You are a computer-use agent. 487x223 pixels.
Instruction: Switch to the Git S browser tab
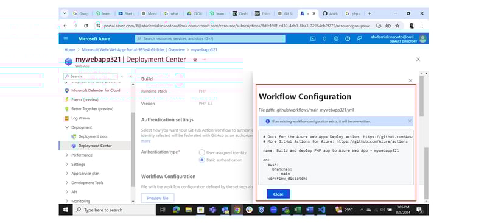tap(286, 13)
